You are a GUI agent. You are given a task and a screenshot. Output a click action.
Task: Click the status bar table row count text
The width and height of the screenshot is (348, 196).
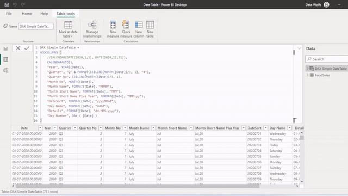[29, 192]
